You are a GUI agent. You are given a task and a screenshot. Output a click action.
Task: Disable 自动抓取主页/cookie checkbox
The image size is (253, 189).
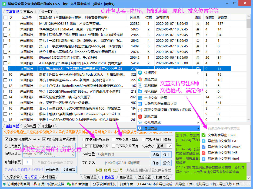(6, 139)
